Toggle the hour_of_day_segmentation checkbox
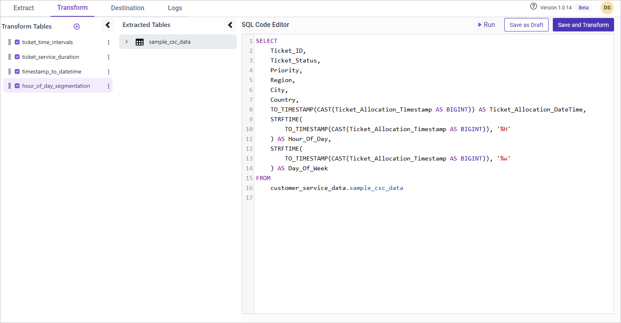Image resolution: width=621 pixels, height=323 pixels. click(x=17, y=86)
